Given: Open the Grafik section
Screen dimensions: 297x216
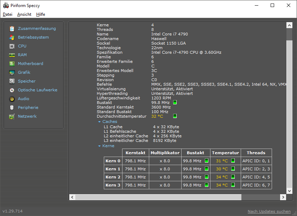Looking at the screenshot, I should pyautogui.click(x=24, y=72).
